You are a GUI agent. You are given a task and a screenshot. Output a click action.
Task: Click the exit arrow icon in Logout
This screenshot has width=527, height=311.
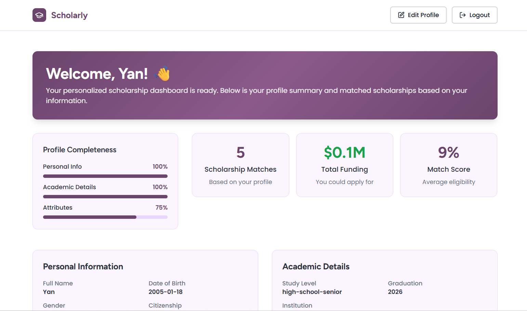463,15
